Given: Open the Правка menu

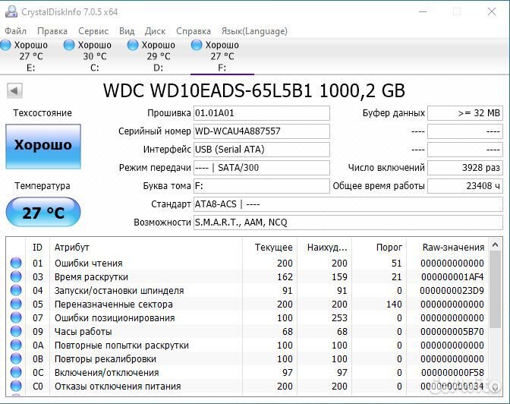Looking at the screenshot, I should coord(52,31).
